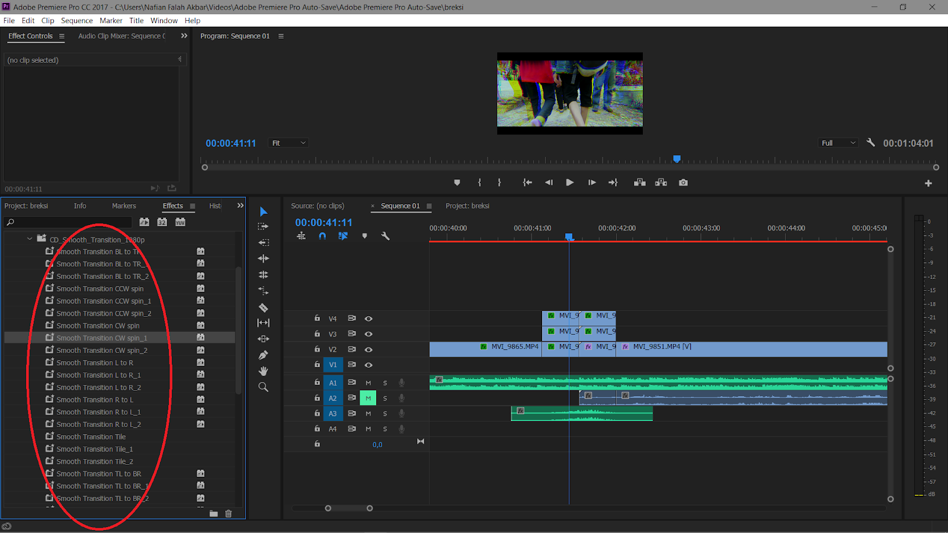Lock the V1 video track

[x=317, y=365]
